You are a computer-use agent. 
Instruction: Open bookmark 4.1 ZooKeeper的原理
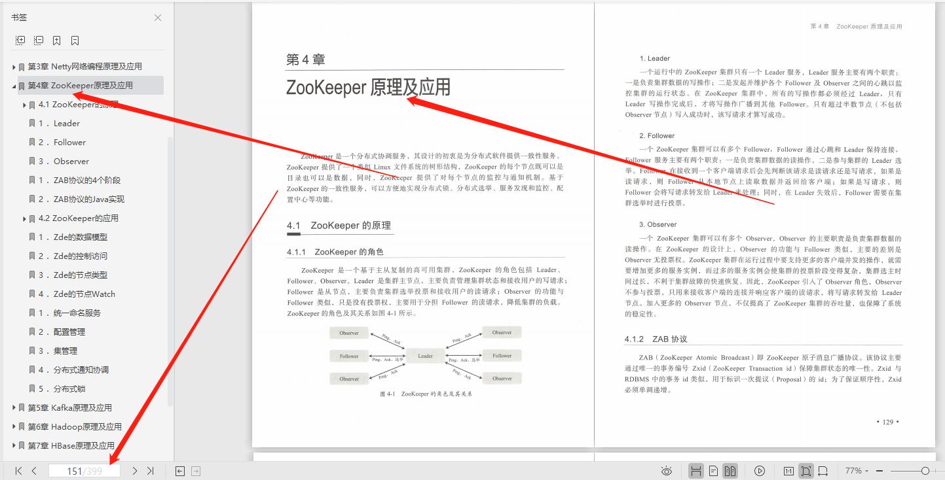tap(79, 105)
